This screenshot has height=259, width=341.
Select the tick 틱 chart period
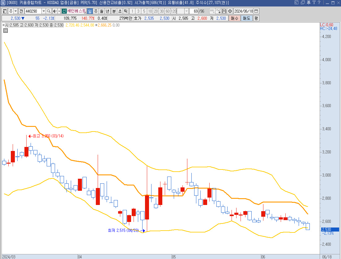tap(126, 11)
